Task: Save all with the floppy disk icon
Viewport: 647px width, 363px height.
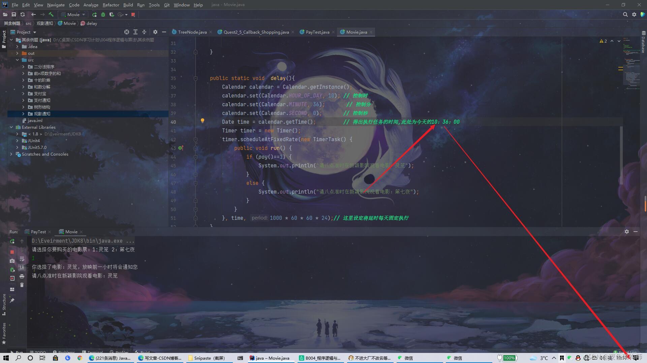Action: click(x=14, y=14)
